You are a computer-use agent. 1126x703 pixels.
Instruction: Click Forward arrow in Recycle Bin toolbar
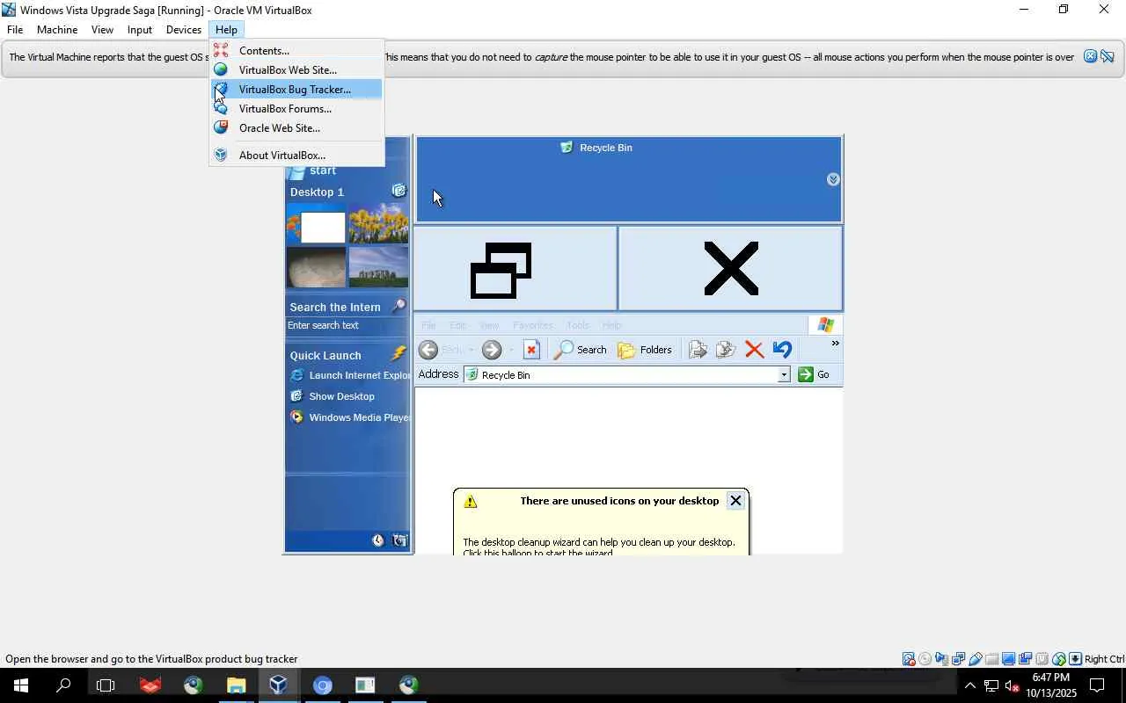coord(492,350)
